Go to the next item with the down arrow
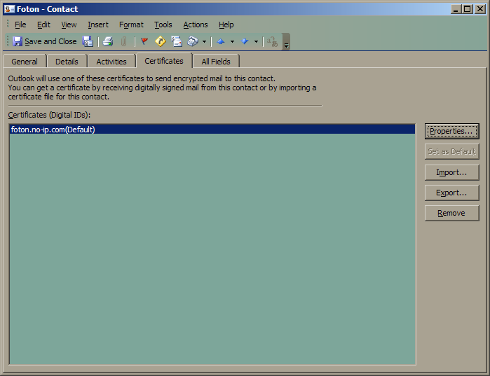Screen dimensions: 490x376 click(245, 41)
